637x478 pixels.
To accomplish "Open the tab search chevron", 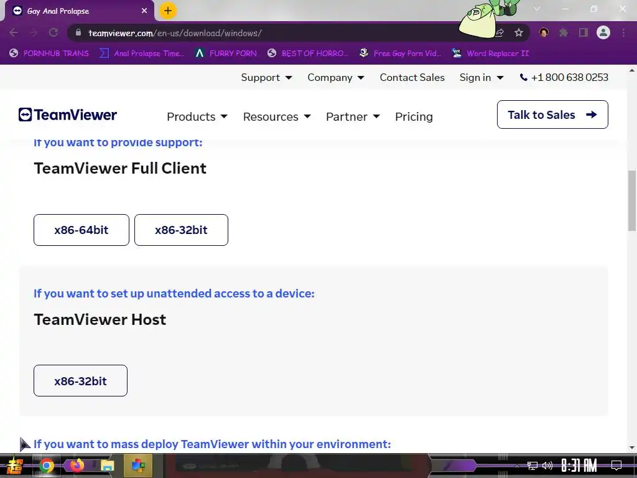I will pos(537,9).
